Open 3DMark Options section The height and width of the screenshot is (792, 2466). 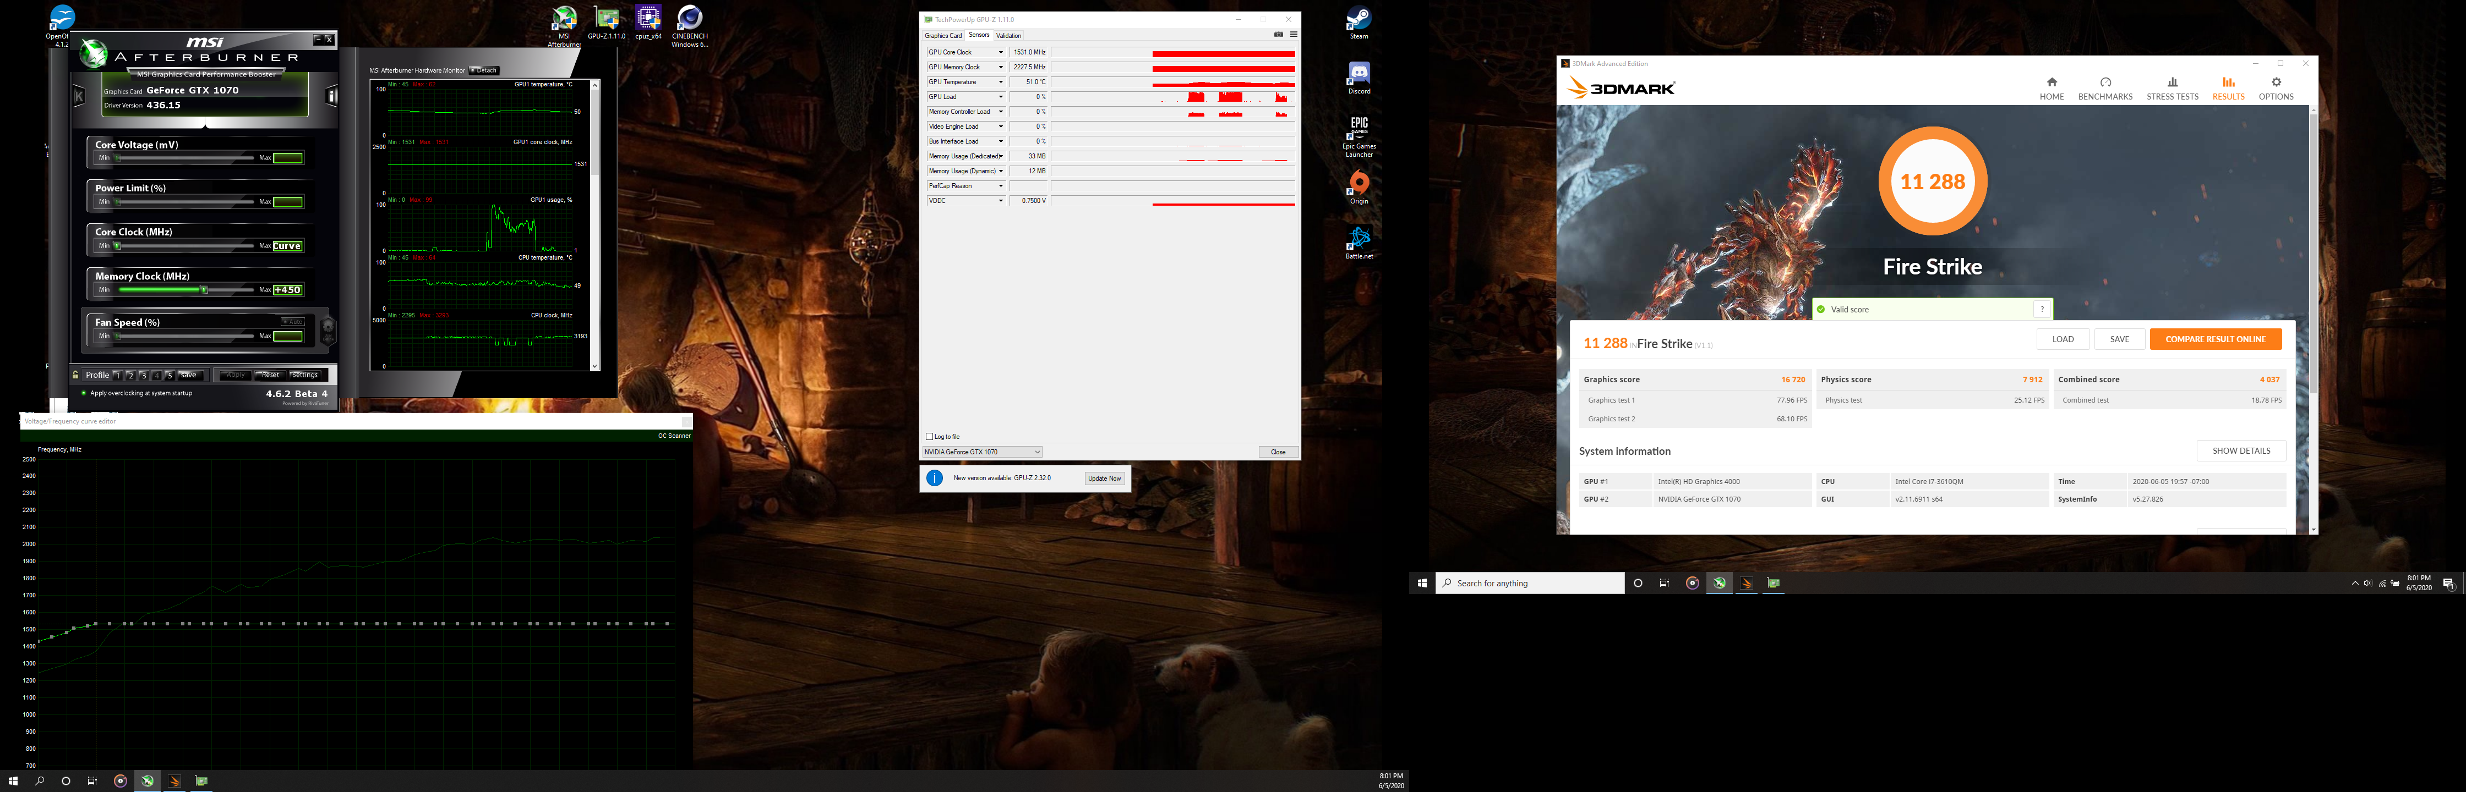click(x=2276, y=88)
